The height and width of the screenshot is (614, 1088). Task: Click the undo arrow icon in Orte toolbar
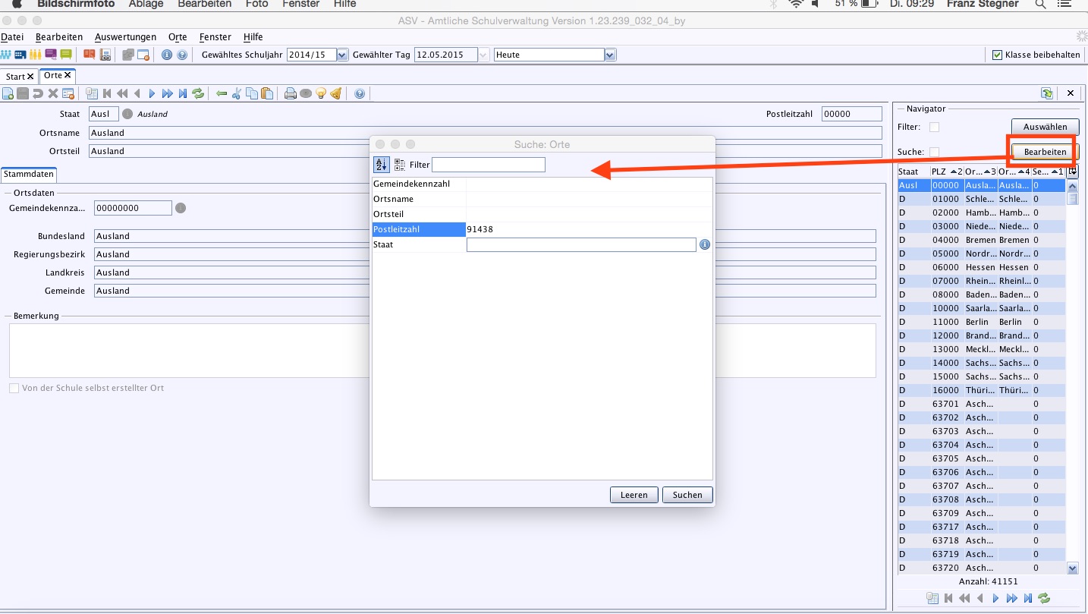coord(38,93)
